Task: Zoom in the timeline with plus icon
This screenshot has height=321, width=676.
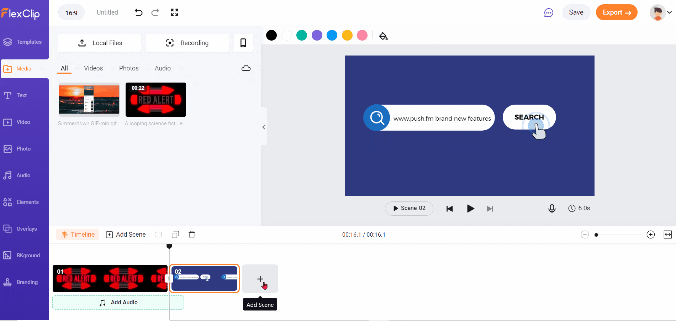Action: click(651, 235)
